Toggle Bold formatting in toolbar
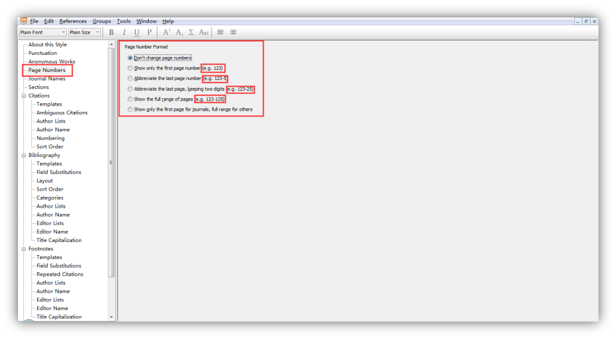 [x=111, y=33]
